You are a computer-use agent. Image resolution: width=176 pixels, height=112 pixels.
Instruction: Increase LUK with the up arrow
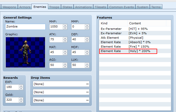coord(87,64)
